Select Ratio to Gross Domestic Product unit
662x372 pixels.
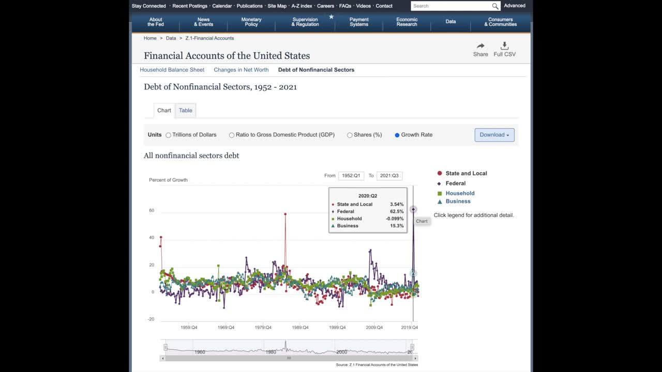pyautogui.click(x=232, y=135)
